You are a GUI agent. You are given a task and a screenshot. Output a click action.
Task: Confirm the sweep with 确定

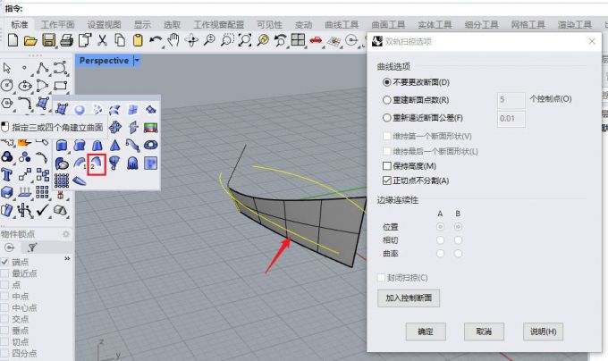click(x=426, y=332)
